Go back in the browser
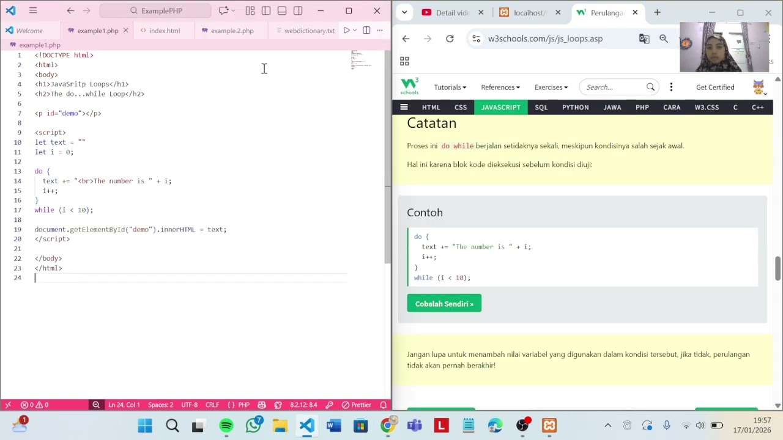Viewport: 783px width, 440px height. (x=406, y=38)
